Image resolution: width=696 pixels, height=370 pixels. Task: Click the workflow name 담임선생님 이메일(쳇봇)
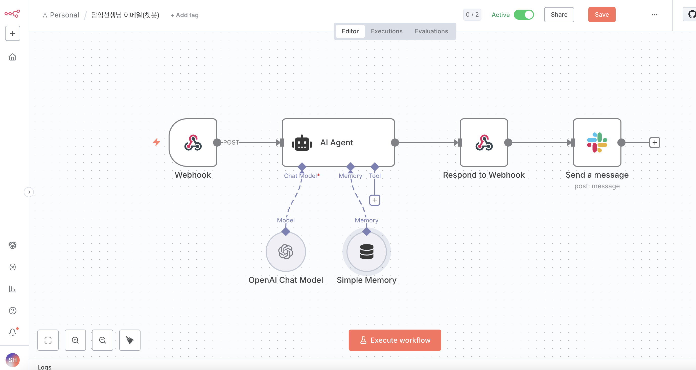click(125, 15)
